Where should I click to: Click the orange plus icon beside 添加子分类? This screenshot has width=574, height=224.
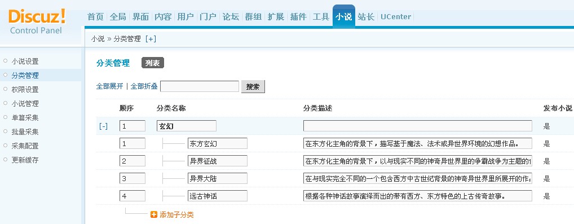click(x=154, y=215)
